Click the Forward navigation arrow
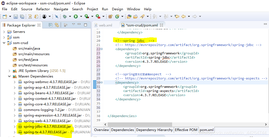This screenshot has width=269, height=138. click(195, 16)
